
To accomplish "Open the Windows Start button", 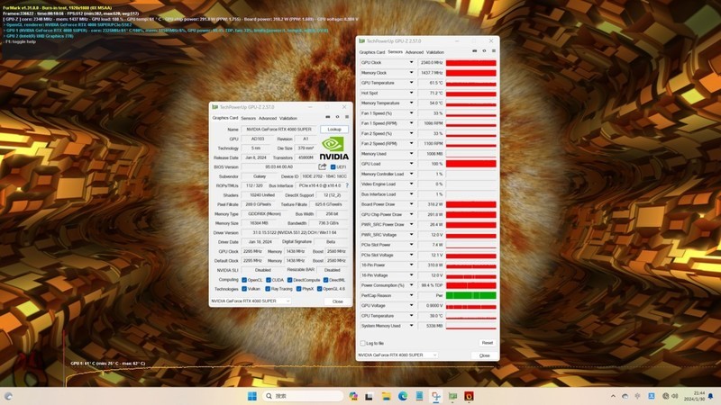I will point(251,395).
